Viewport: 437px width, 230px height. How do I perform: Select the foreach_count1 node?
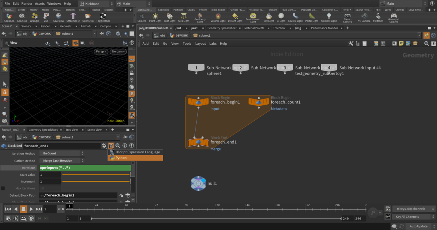[259, 102]
